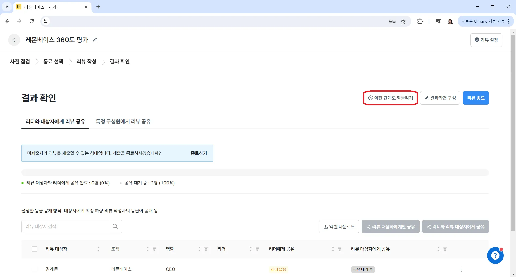
Task: Close the 레몬베이스 - 김레몬 tab
Action: [86, 7]
